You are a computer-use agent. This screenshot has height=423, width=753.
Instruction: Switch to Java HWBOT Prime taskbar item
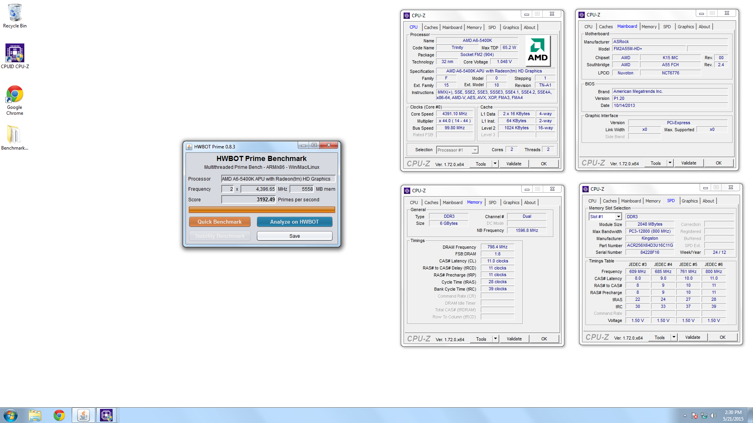point(83,415)
